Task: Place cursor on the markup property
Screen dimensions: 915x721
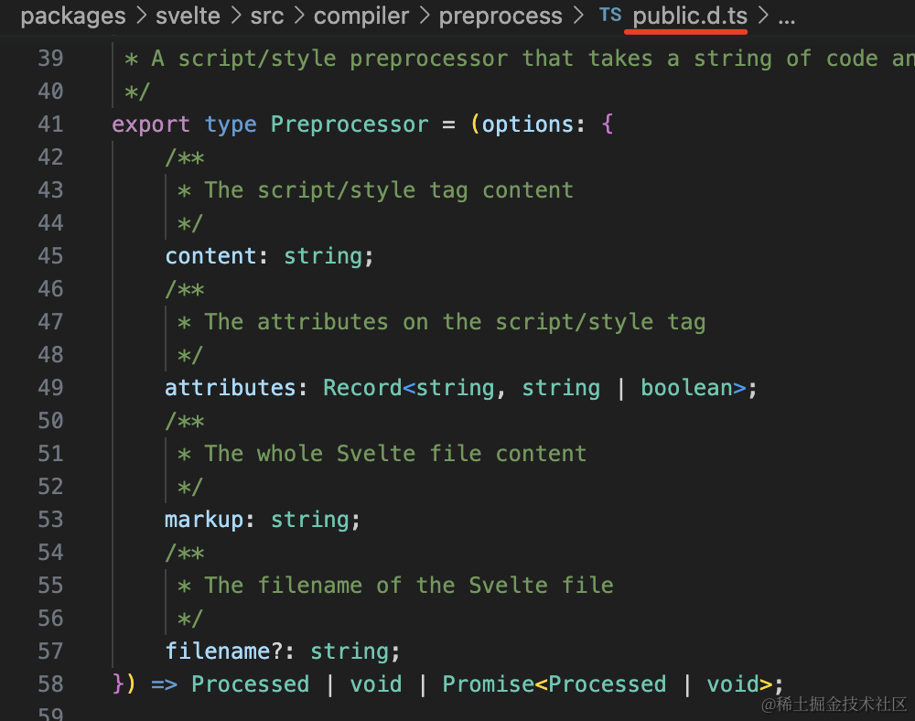Action: [x=204, y=520]
